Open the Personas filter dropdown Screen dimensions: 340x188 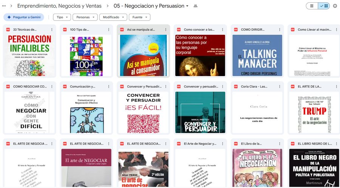(x=85, y=17)
